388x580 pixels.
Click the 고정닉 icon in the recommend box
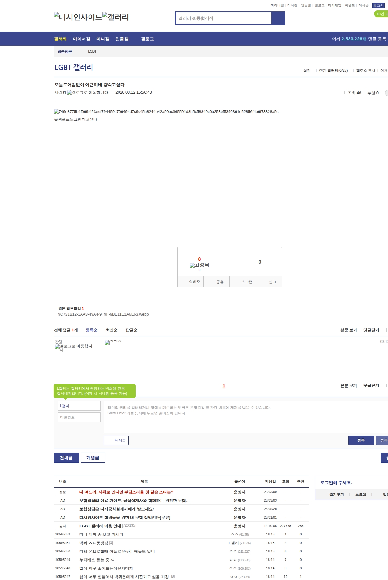click(x=199, y=265)
